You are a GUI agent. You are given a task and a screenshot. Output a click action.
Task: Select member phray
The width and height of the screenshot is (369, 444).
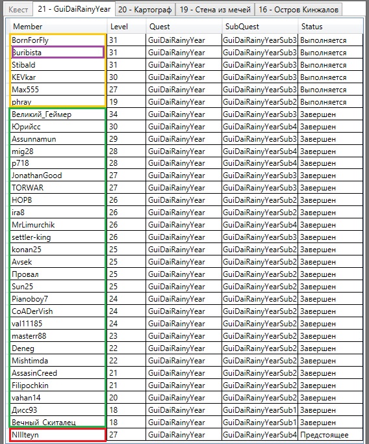click(58, 101)
